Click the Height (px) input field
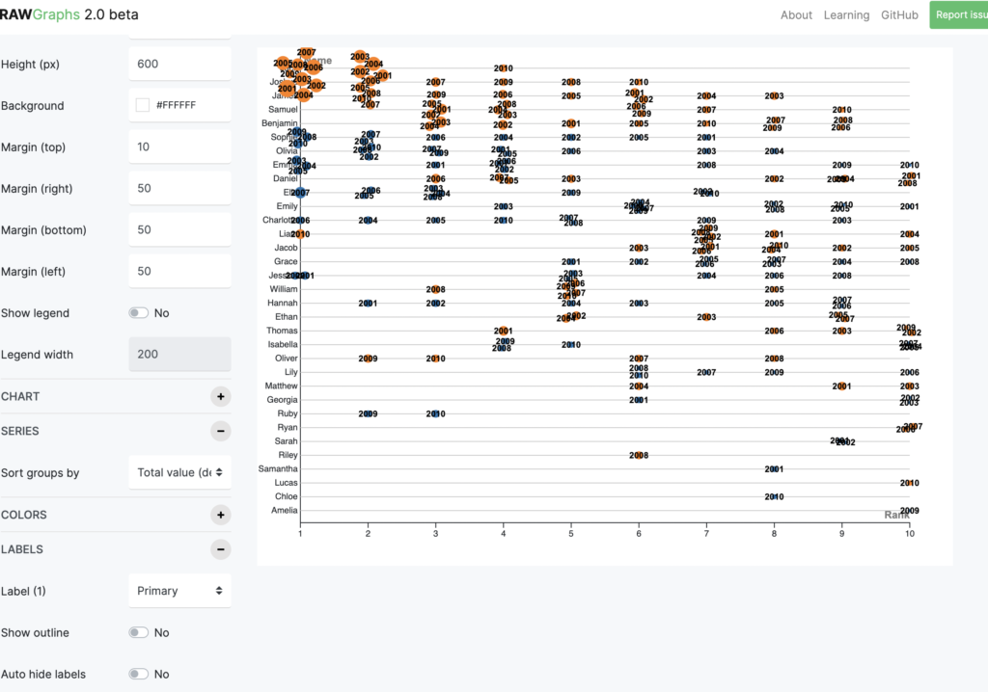Viewport: 988px width, 692px height. [179, 64]
